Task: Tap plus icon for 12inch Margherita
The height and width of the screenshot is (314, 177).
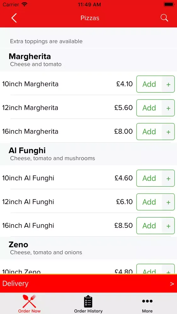Action: (x=169, y=108)
